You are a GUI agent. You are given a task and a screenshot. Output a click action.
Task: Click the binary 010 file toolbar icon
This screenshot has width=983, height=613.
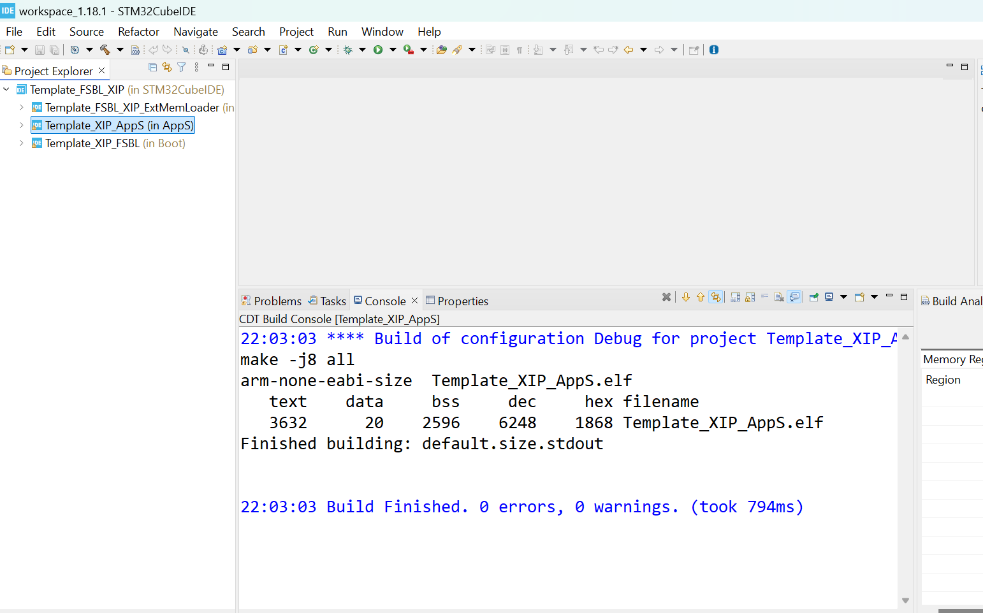(135, 50)
